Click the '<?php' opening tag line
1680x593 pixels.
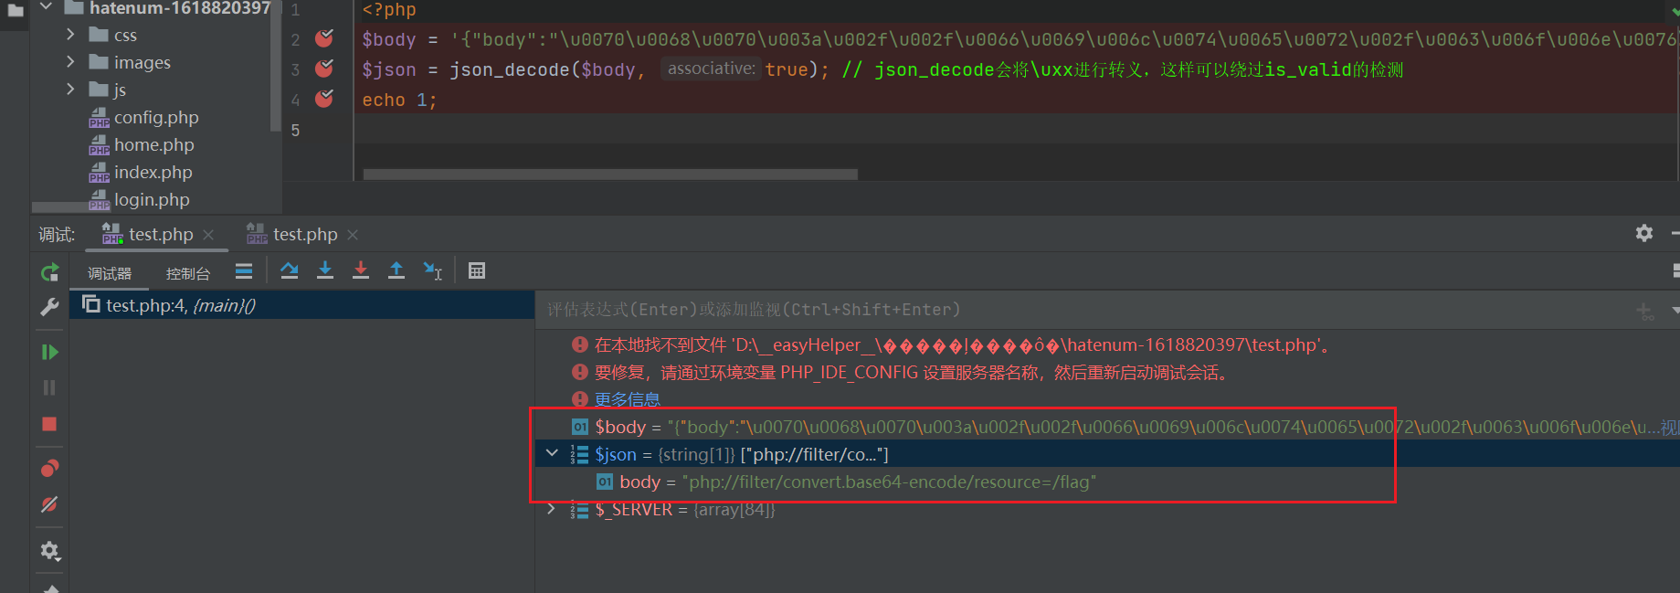[389, 10]
